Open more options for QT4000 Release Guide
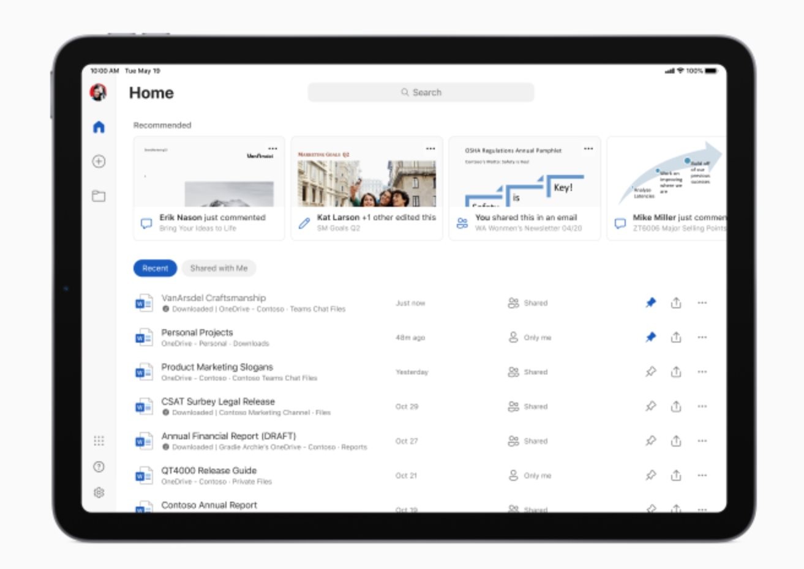This screenshot has width=804, height=569. point(702,475)
